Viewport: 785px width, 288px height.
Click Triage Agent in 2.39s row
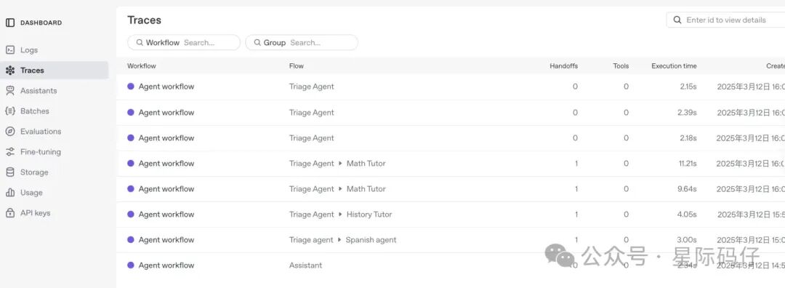point(311,113)
